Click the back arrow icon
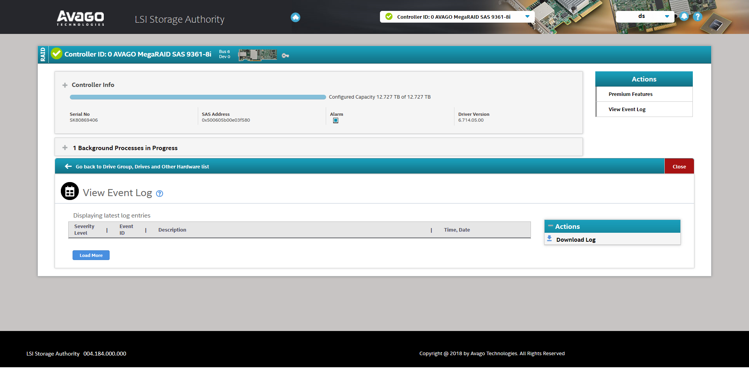749x377 pixels. (x=68, y=166)
